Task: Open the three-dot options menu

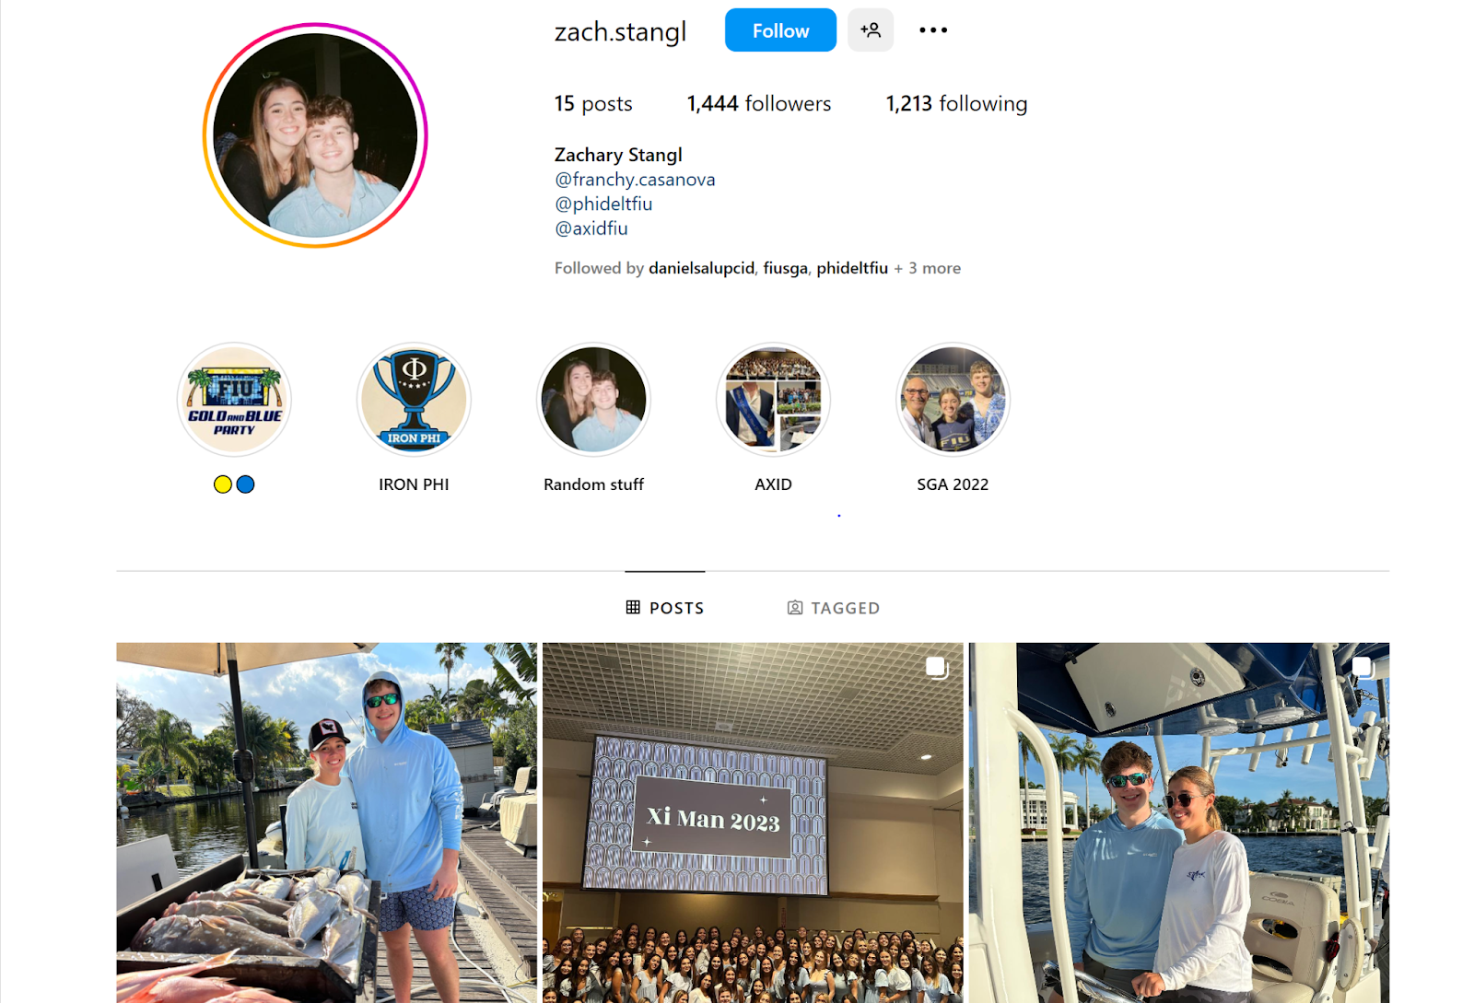Action: click(x=933, y=30)
